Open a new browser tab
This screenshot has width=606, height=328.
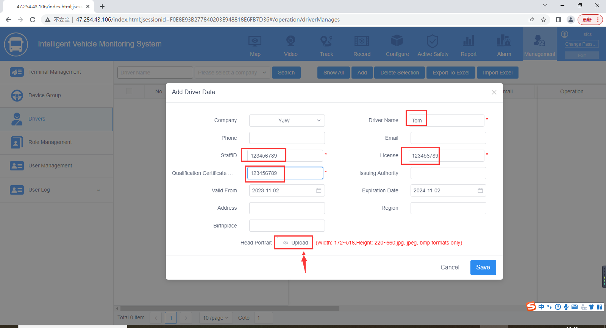102,6
